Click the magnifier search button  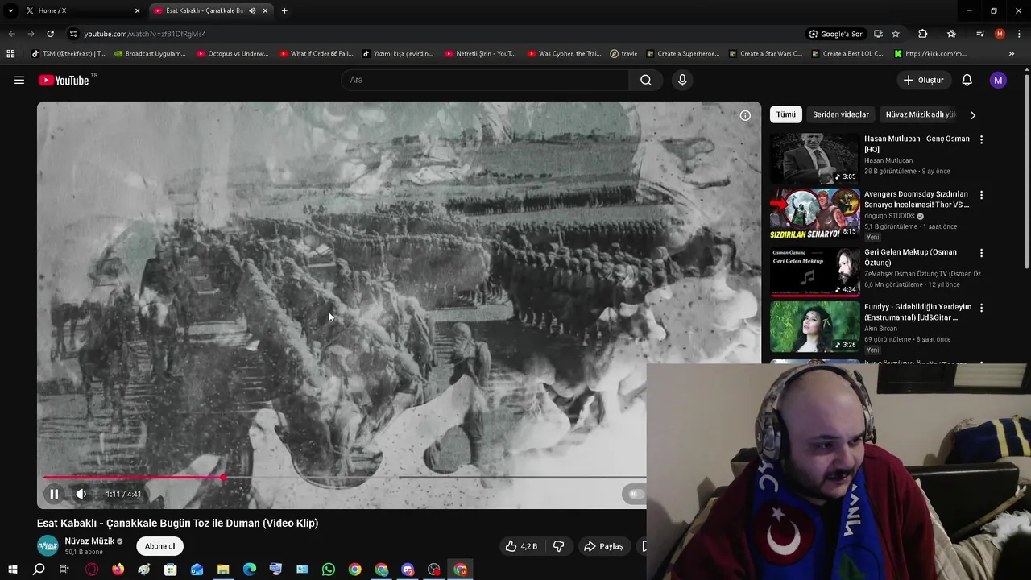click(646, 80)
